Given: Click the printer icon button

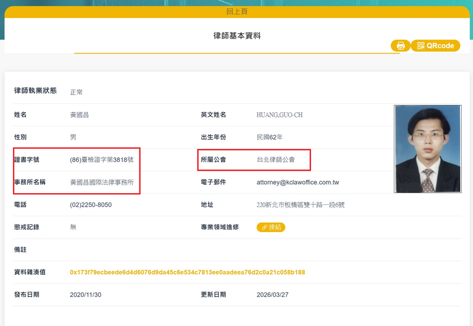Looking at the screenshot, I should (x=400, y=45).
